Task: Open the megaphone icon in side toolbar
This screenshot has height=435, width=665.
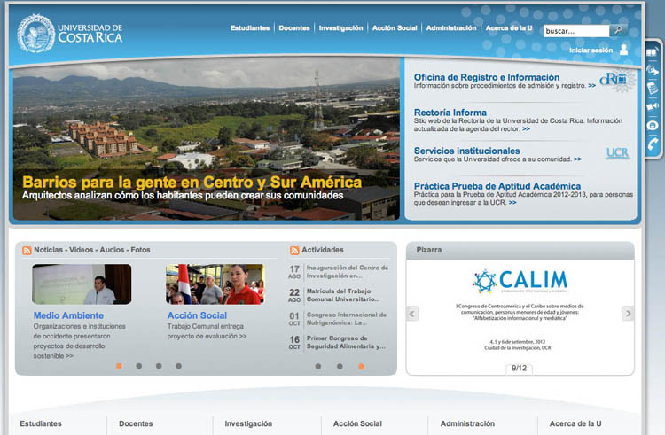Action: (653, 106)
